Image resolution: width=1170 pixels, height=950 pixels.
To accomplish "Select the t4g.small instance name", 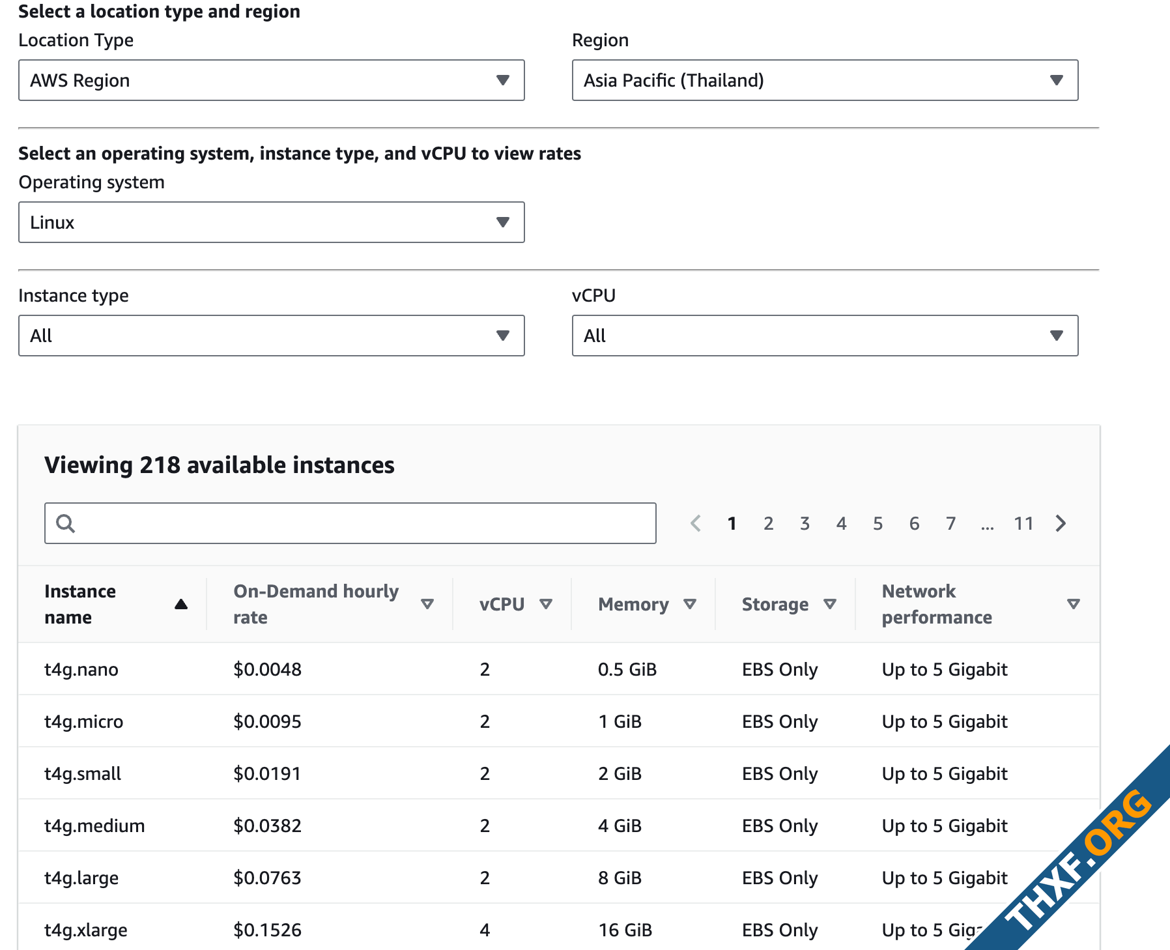I will tap(83, 773).
